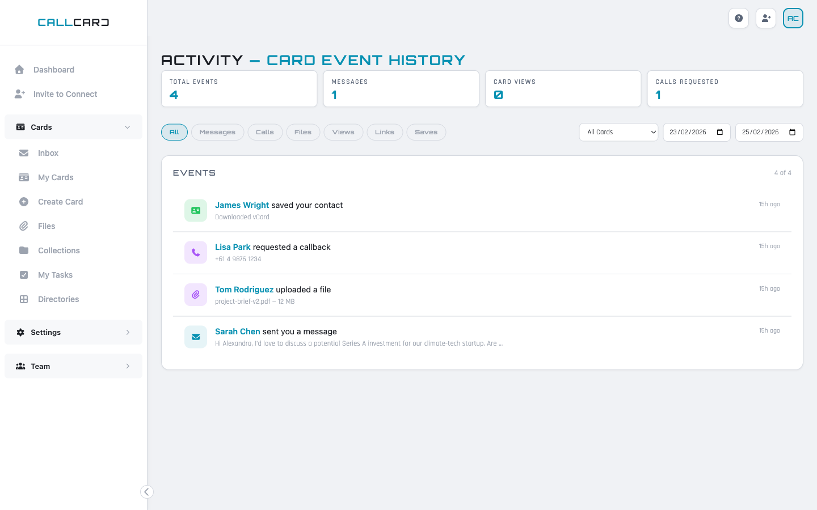Open the Inbox from the sidebar
Viewport: 817px width, 510px height.
23,152
